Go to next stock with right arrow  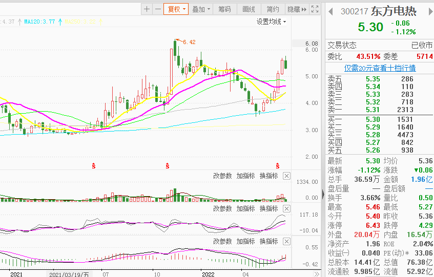pyautogui.click(x=430, y=11)
